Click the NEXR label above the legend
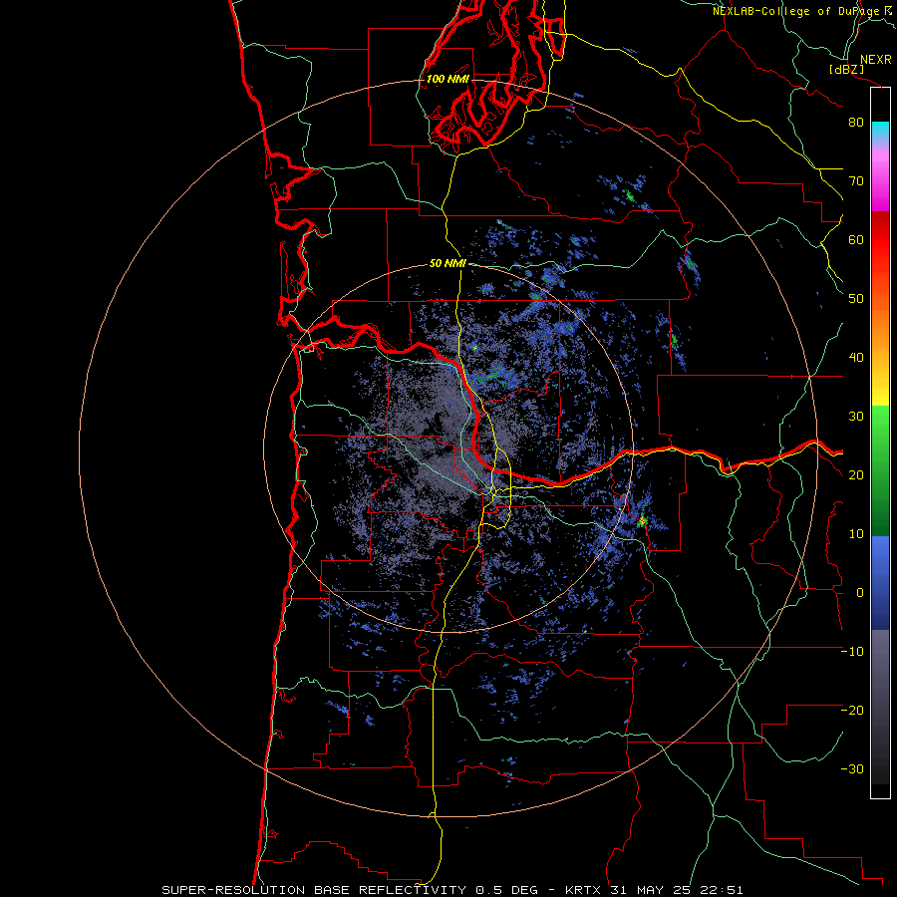 pyautogui.click(x=876, y=60)
